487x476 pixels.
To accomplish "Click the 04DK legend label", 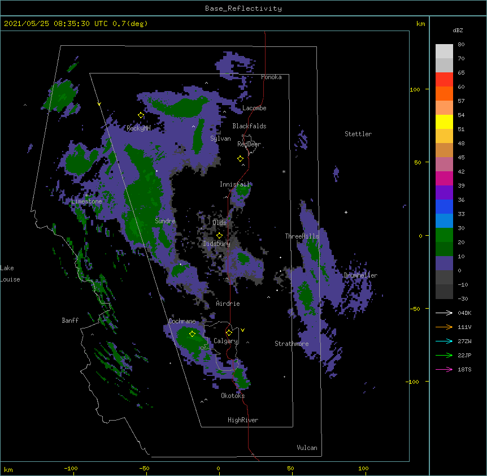I will (464, 313).
